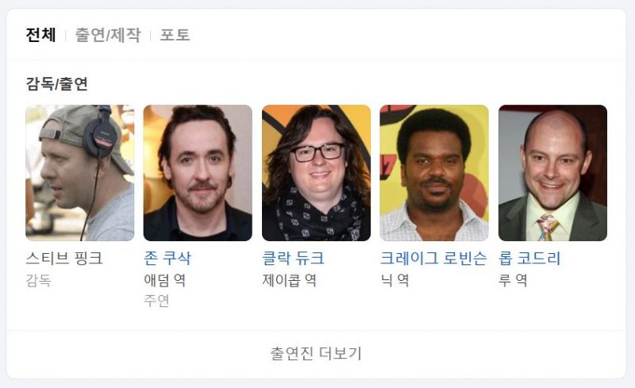
Task: Follow the 클락 듀크 name link
Action: coord(293,259)
